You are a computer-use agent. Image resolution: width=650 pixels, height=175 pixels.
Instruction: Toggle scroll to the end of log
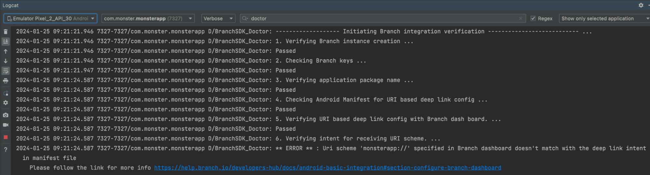pos(6,41)
